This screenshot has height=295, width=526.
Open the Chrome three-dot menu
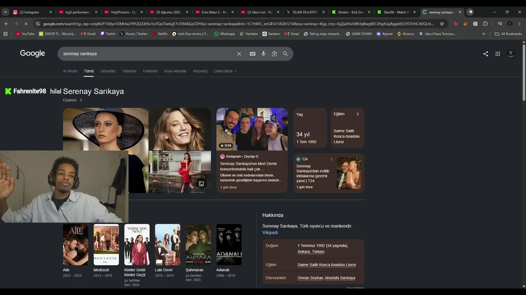(520, 24)
